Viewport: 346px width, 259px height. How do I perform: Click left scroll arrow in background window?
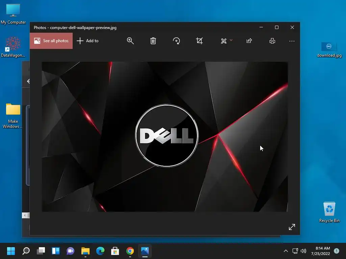pyautogui.click(x=25, y=215)
